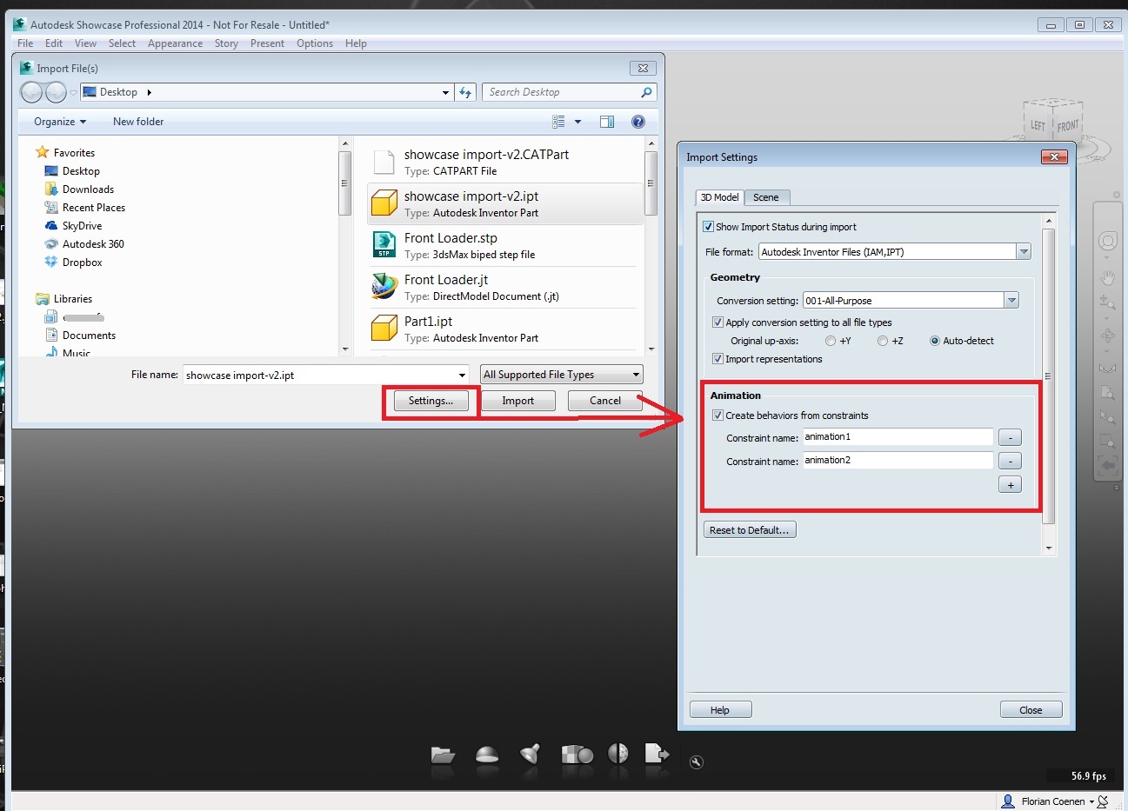Viewport: 1128px width, 811px height.
Task: Open the split-sphere visual styles icon
Action: pyautogui.click(x=618, y=753)
